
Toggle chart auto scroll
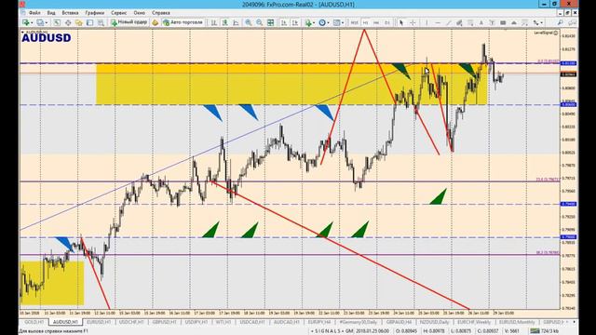(x=284, y=22)
